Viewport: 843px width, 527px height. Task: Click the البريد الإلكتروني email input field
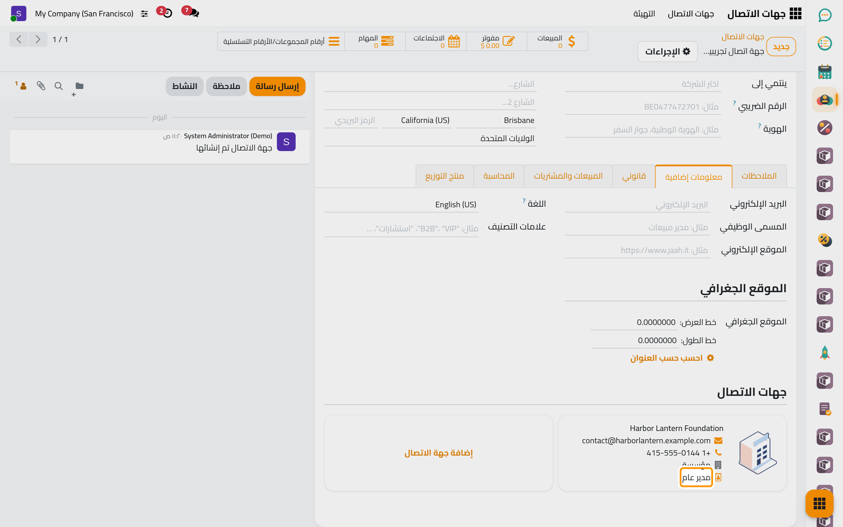pos(638,205)
